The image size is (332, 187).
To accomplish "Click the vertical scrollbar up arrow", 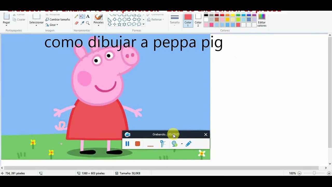I will point(330,35).
